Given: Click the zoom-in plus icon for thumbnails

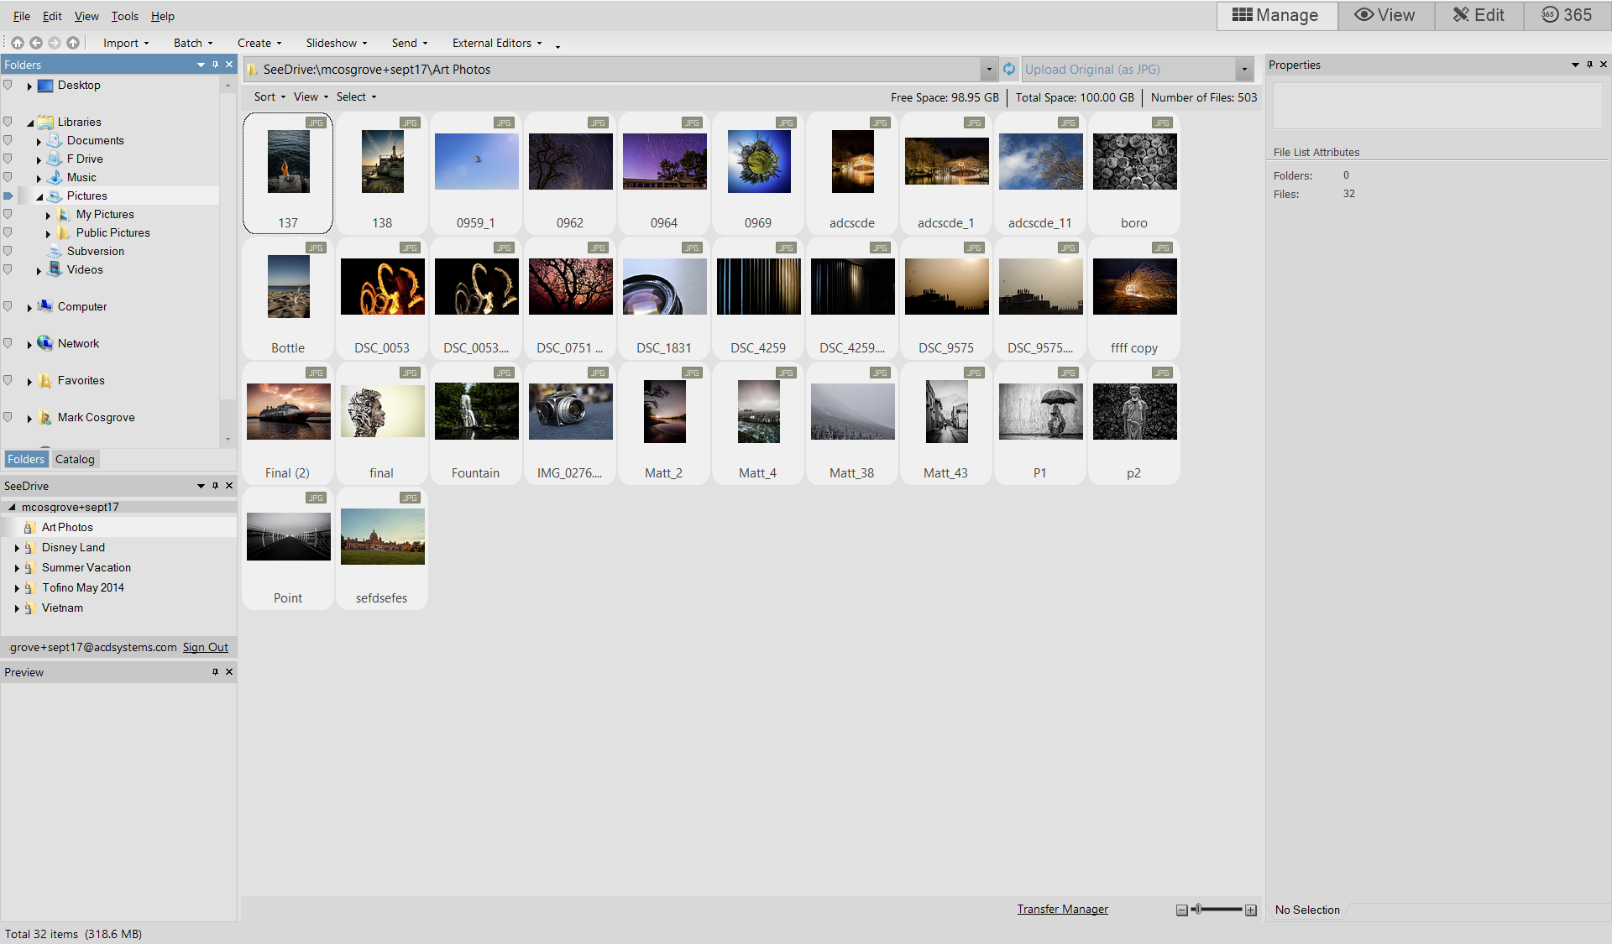Looking at the screenshot, I should 1251,910.
